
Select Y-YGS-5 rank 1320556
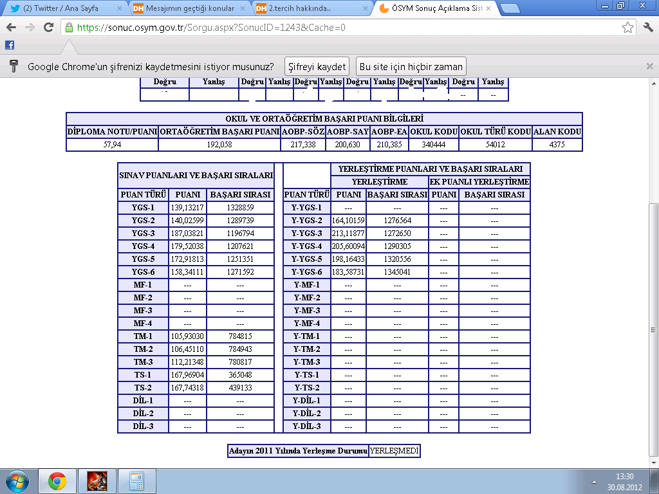(x=397, y=259)
